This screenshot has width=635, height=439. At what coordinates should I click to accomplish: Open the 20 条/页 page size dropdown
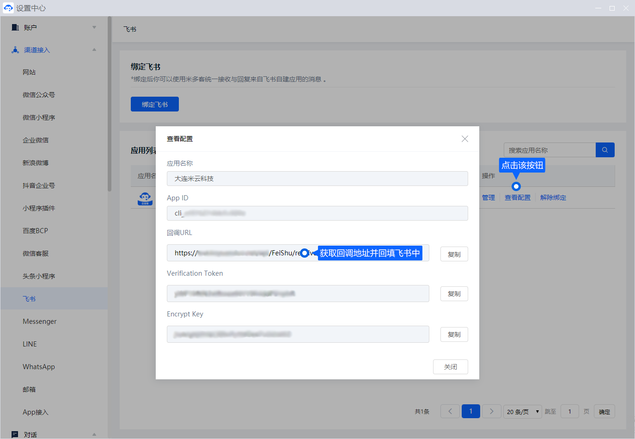click(x=522, y=411)
